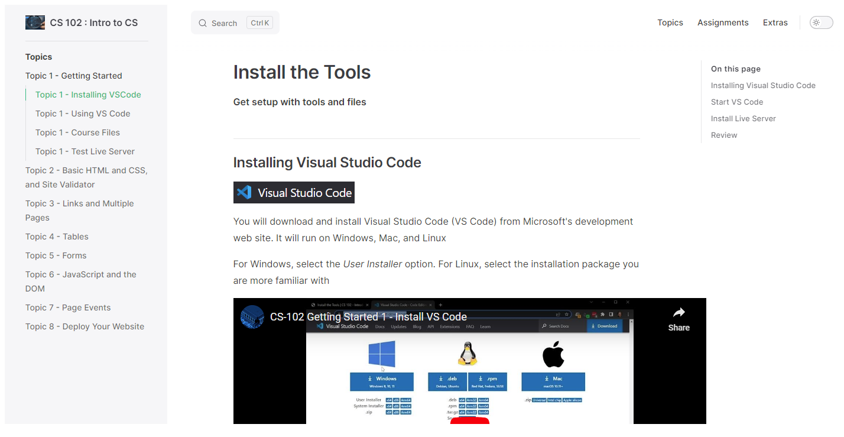Open the Topics navigation menu
This screenshot has width=844, height=437.
[670, 22]
